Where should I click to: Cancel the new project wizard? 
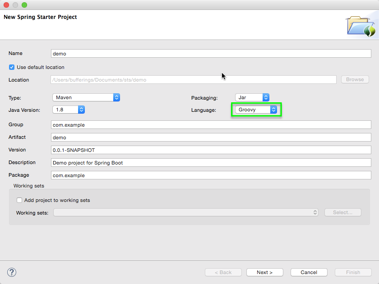click(309, 272)
